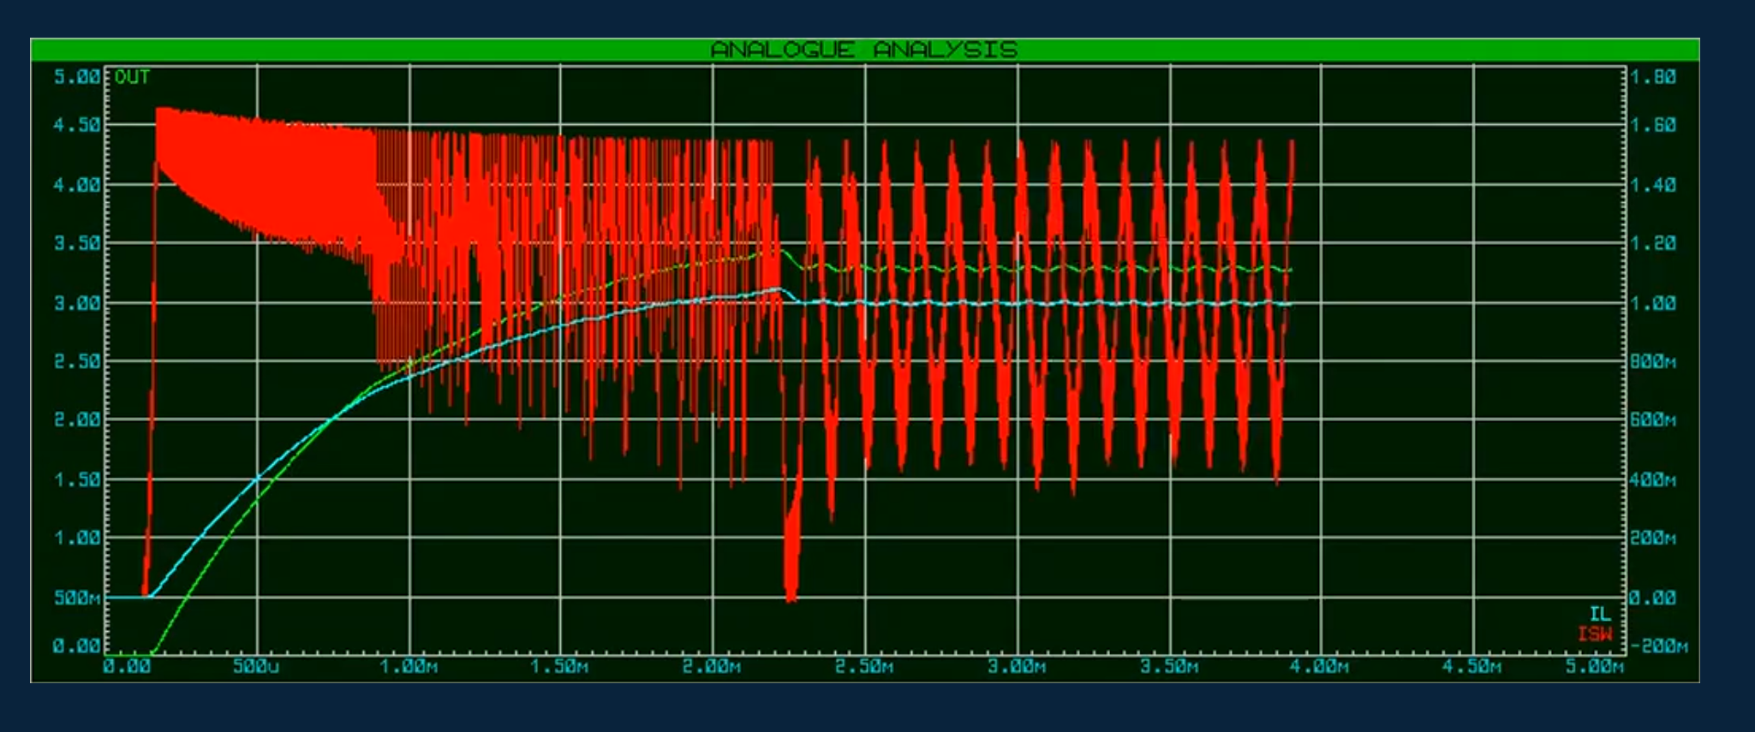Click the 4.00m time axis label

click(1320, 666)
